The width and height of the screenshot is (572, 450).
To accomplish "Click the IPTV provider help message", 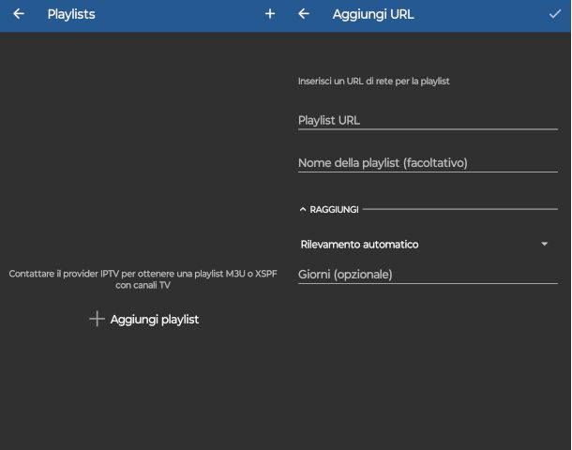I will click(143, 279).
